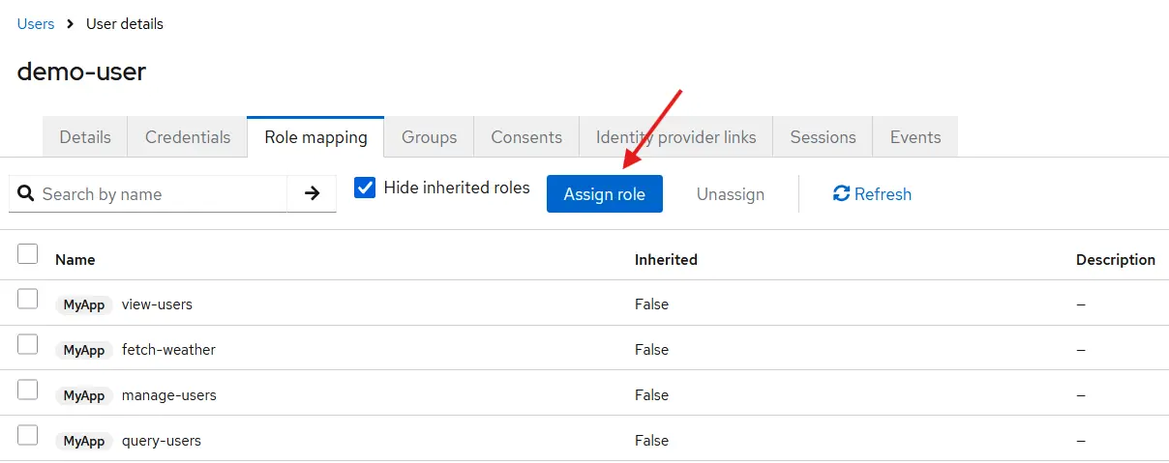Tick the fetch-weather role checkbox
Screen dimensions: 1169x463
(28, 345)
